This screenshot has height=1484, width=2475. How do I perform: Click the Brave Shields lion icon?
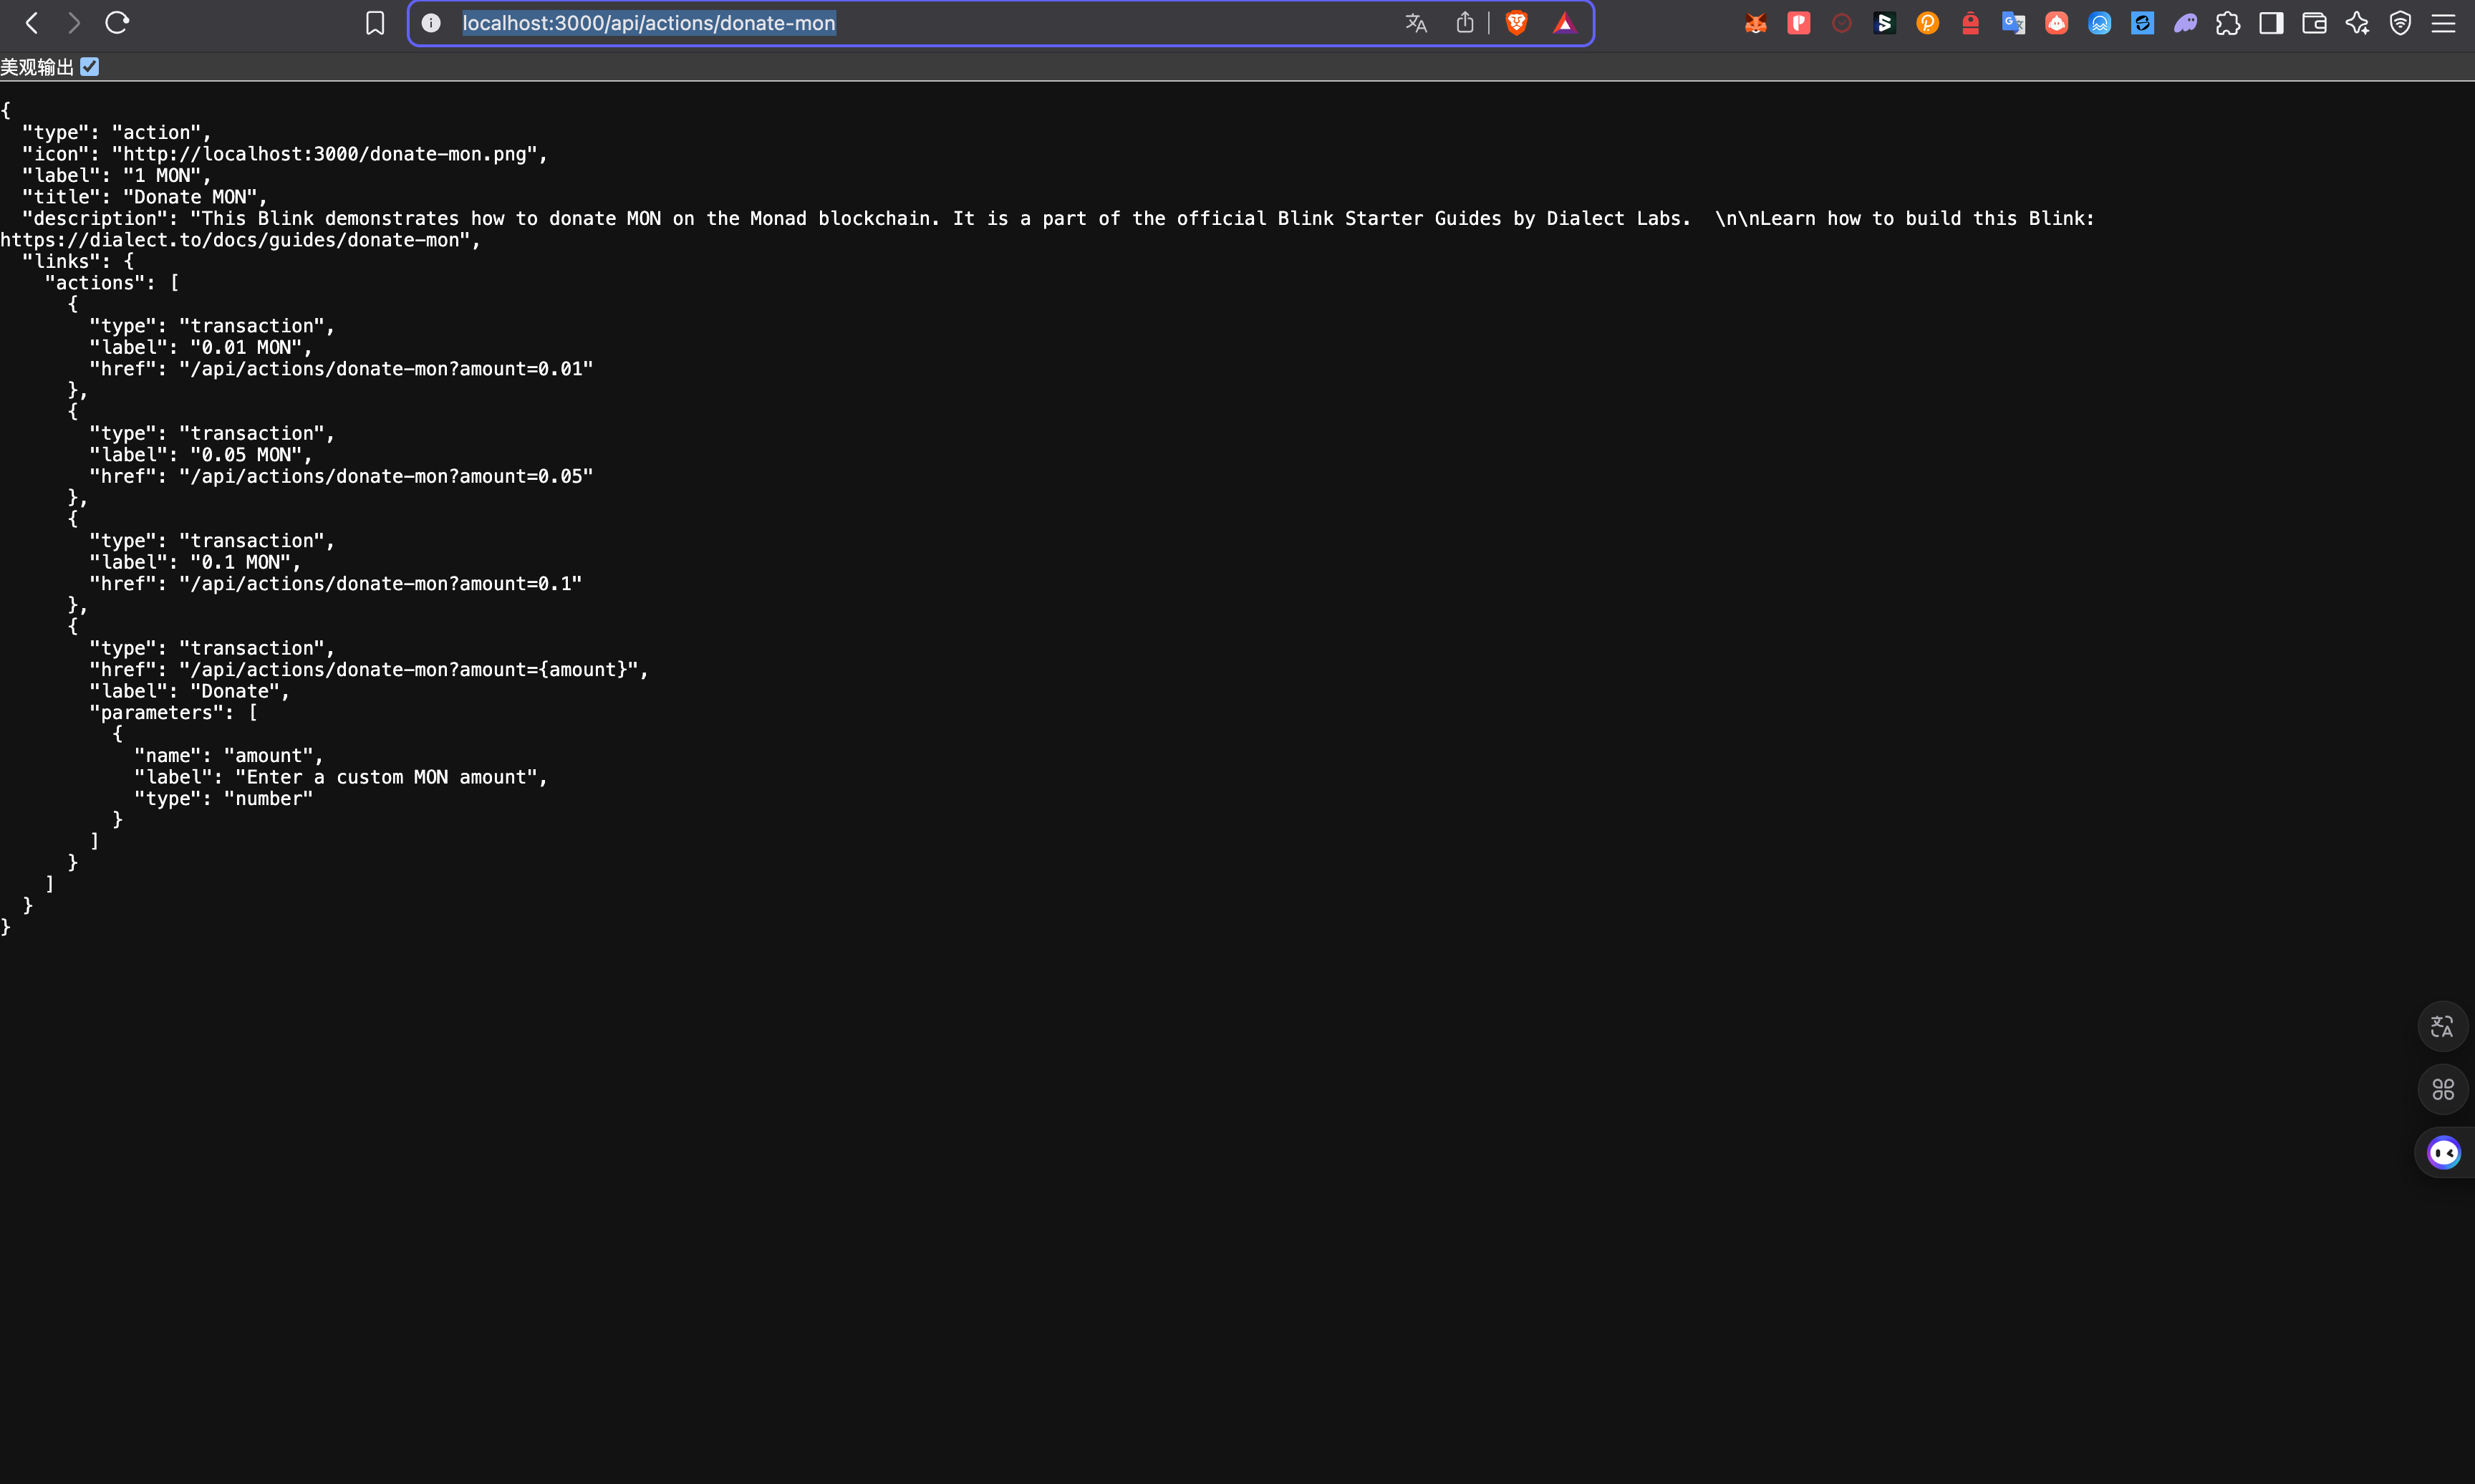tap(1516, 23)
